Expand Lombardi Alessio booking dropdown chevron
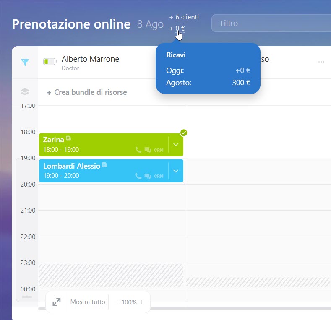 [176, 171]
